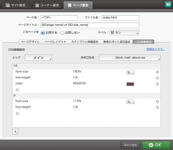173x150 pixels.
Task: Open the 詳細はこちら link
Action: (156, 49)
